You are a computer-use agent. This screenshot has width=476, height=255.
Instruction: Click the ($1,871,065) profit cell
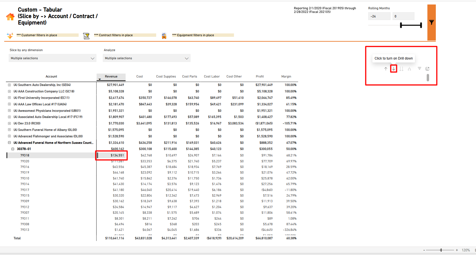point(264,123)
